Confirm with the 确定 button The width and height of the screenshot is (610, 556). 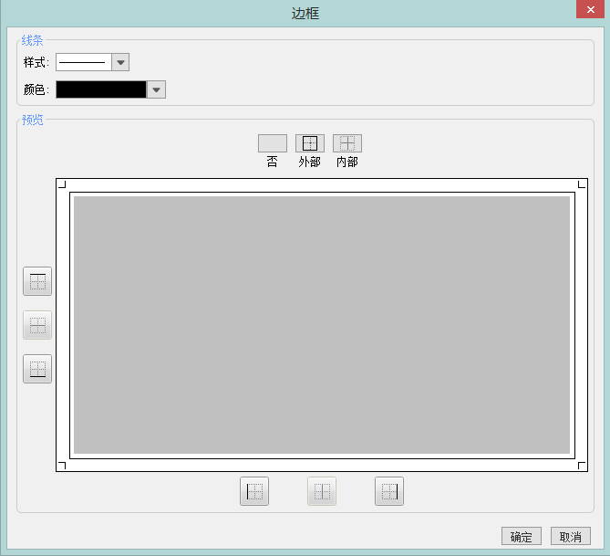coord(522,536)
